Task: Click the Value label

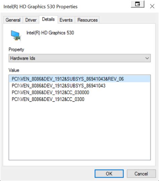Action: [14, 70]
